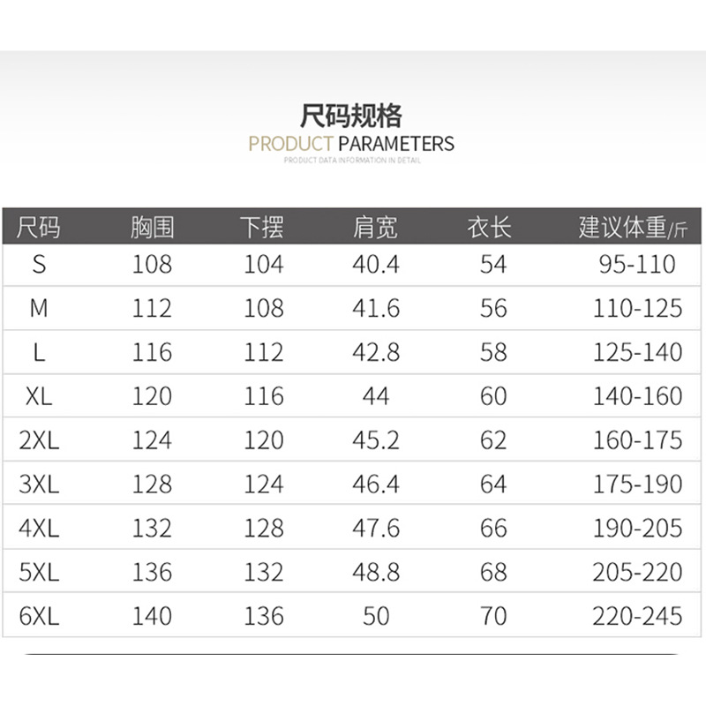This screenshot has height=706, width=706.
Task: Select the 6XL size row label
Action: point(39,616)
